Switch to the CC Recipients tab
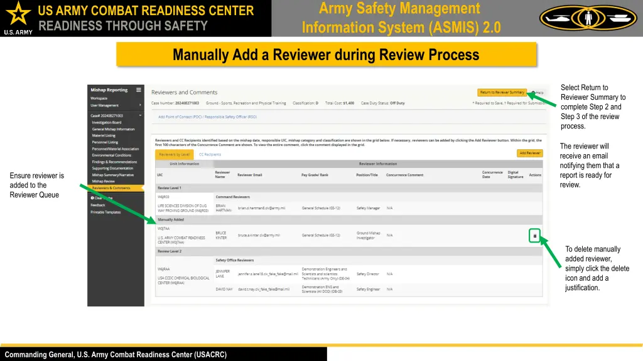The image size is (643, 361). pos(210,154)
